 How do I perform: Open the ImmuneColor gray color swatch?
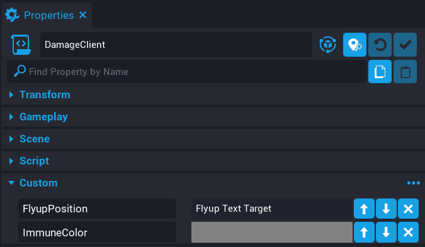coord(272,232)
